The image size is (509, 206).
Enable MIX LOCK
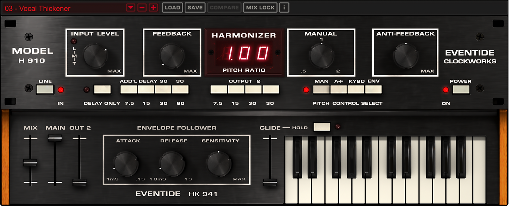pos(260,7)
